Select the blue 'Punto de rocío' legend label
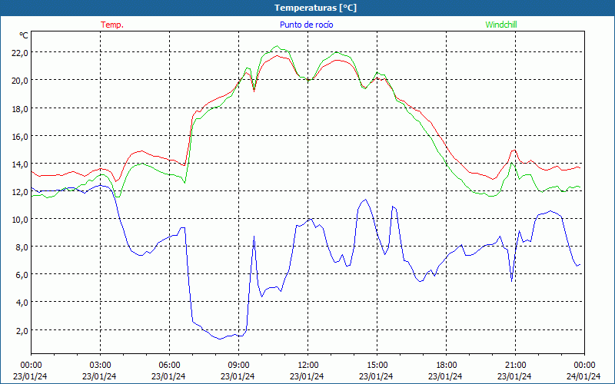 (306, 25)
